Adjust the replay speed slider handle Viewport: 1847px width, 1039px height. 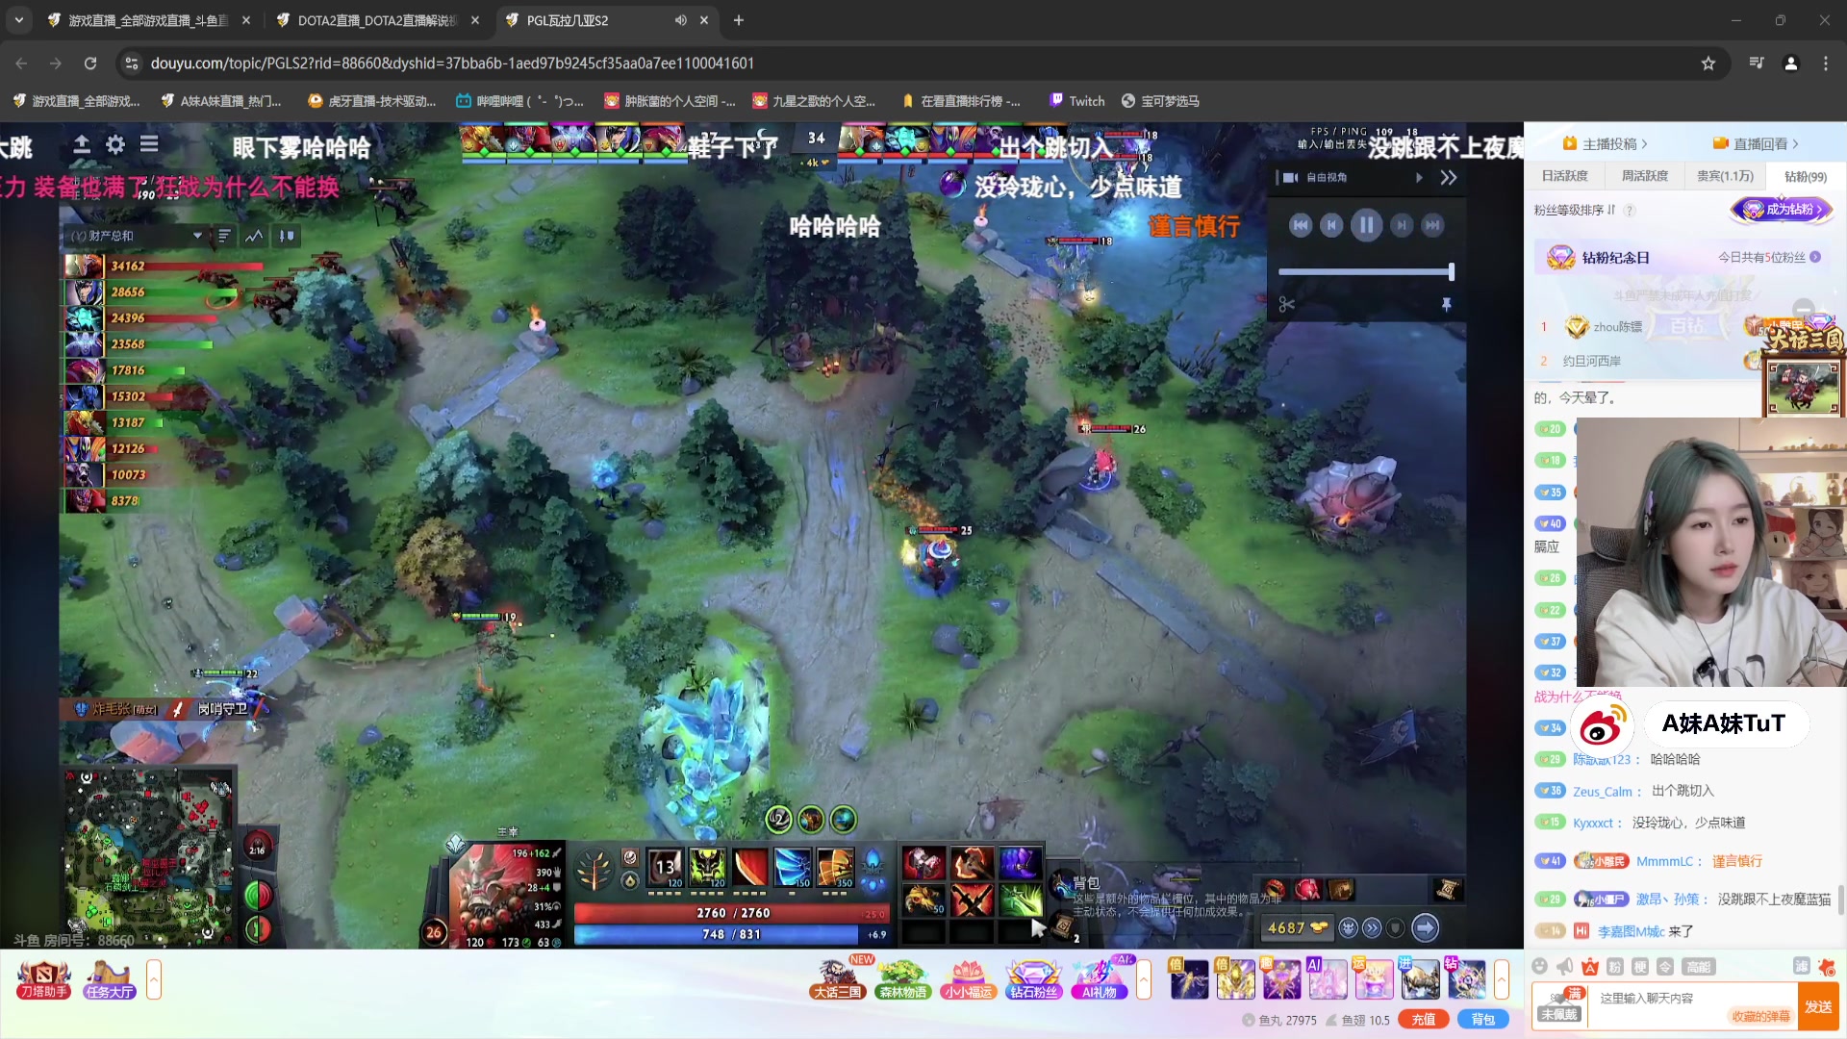click(x=1452, y=272)
